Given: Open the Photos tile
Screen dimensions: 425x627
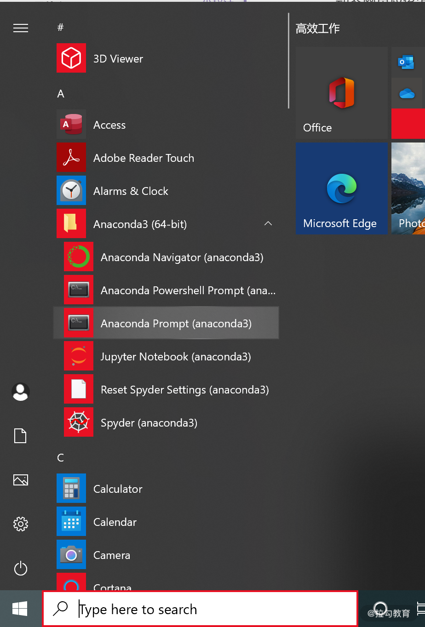Looking at the screenshot, I should pyautogui.click(x=408, y=188).
